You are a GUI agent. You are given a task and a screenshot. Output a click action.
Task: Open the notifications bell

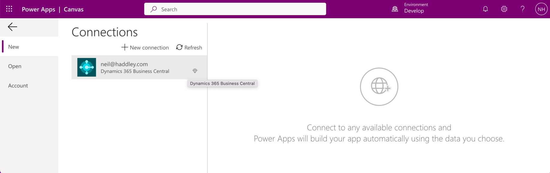tap(485, 9)
